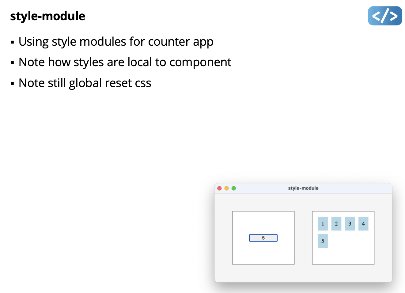
Task: Minimize the style-module window with yellow button
Action: [x=226, y=188]
